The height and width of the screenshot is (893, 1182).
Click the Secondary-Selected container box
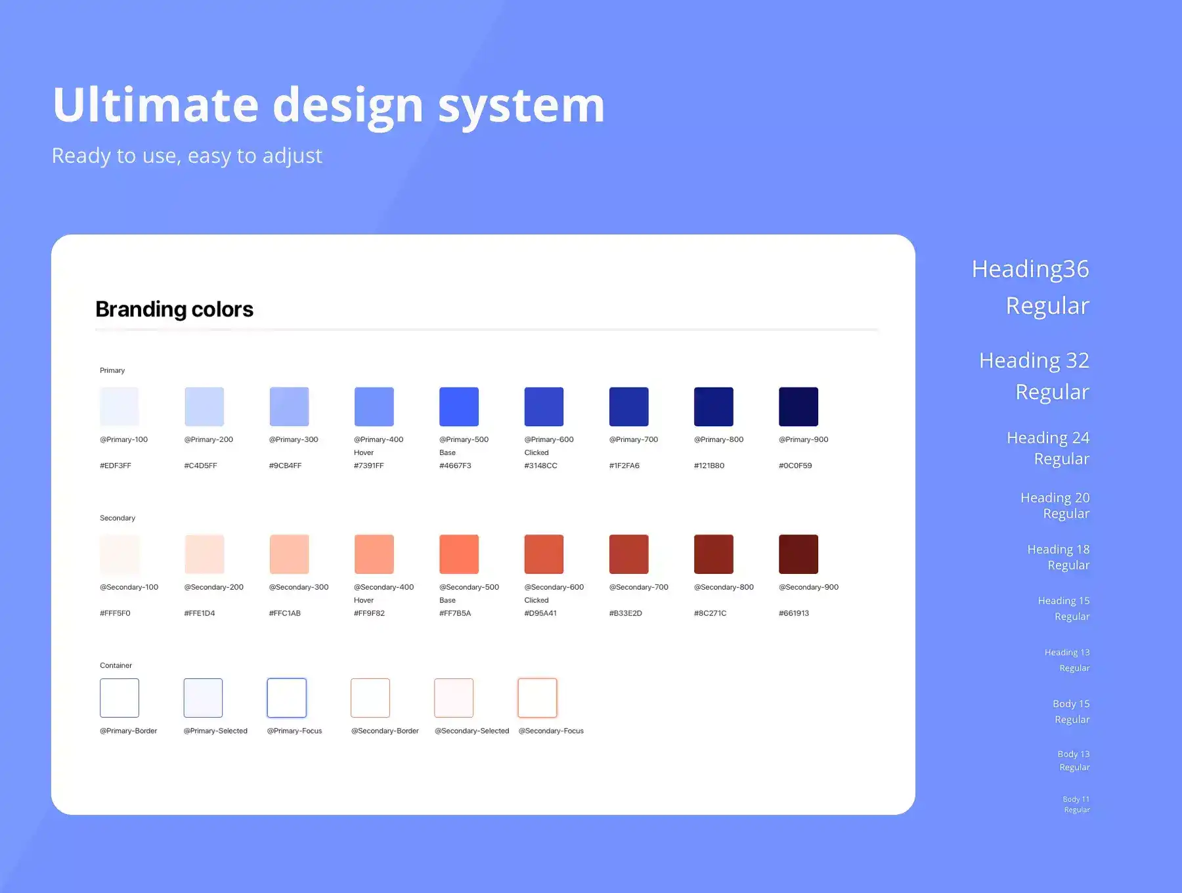[453, 698]
